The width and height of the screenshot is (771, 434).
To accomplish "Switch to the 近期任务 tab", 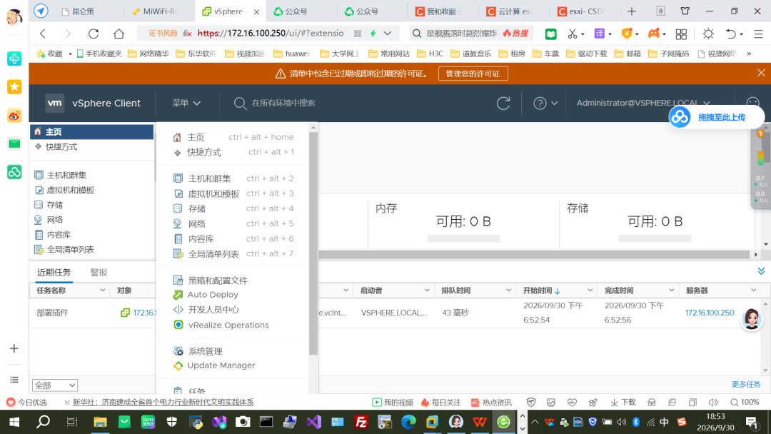I will click(54, 272).
